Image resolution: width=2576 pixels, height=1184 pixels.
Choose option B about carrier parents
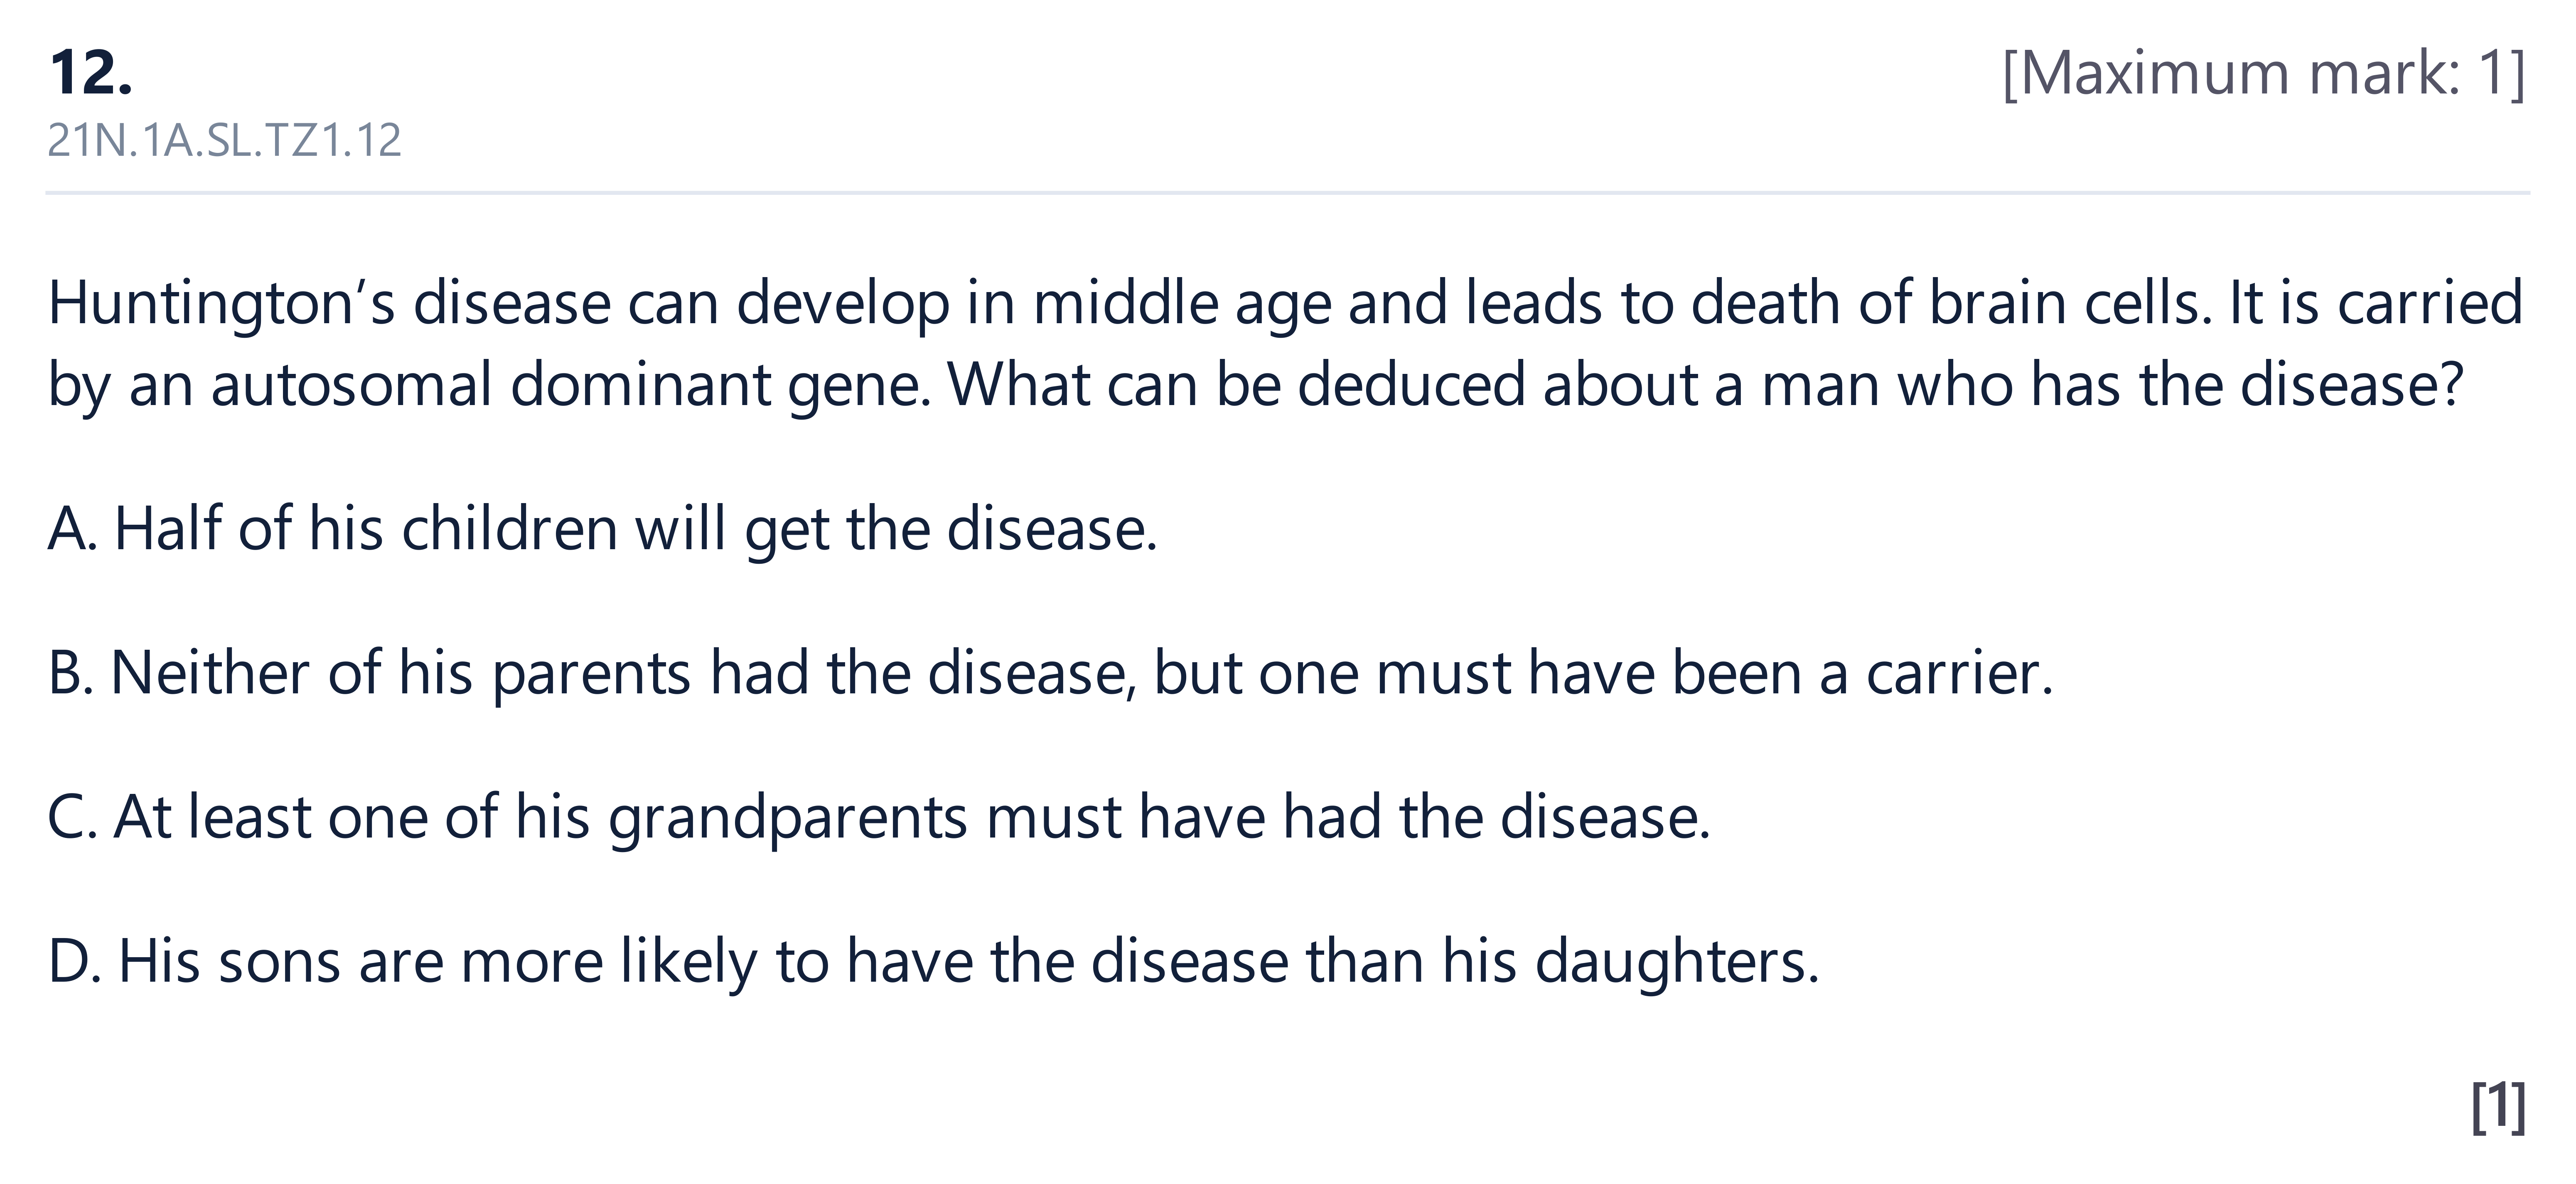click(1050, 673)
